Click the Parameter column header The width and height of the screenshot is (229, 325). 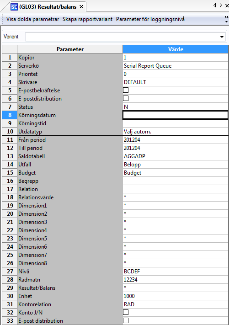(70, 49)
